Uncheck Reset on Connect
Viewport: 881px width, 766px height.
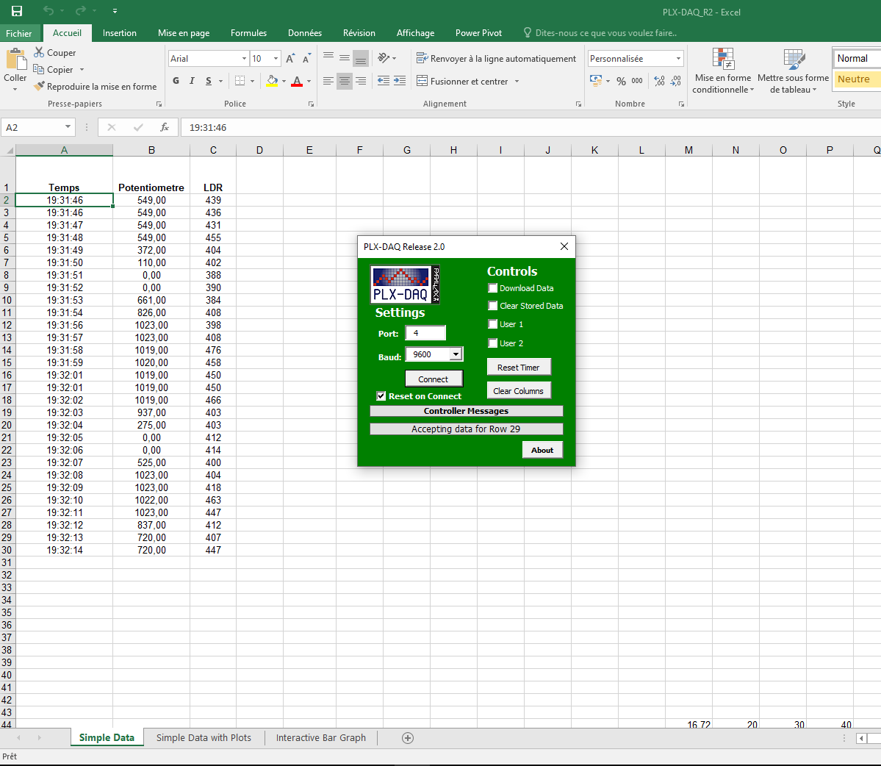(381, 395)
